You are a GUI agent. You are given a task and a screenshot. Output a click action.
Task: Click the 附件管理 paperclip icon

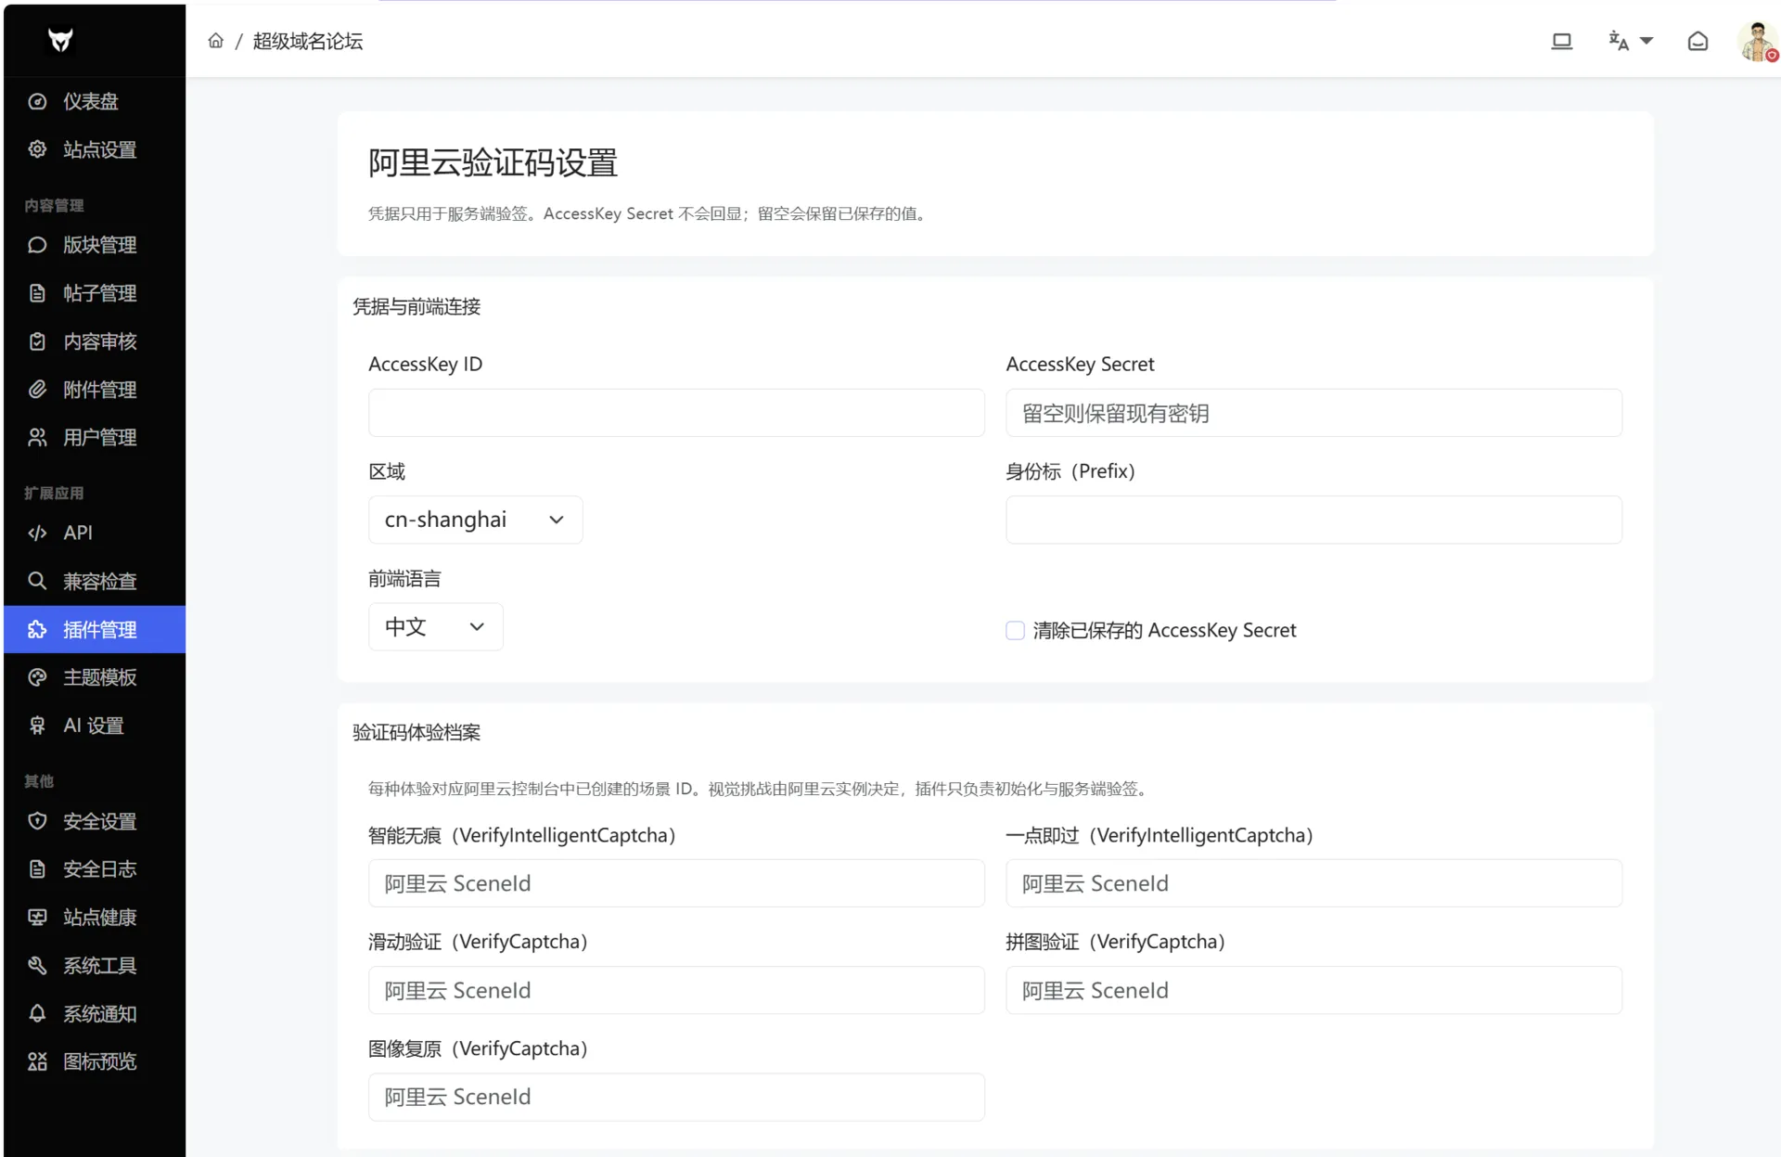click(x=37, y=390)
